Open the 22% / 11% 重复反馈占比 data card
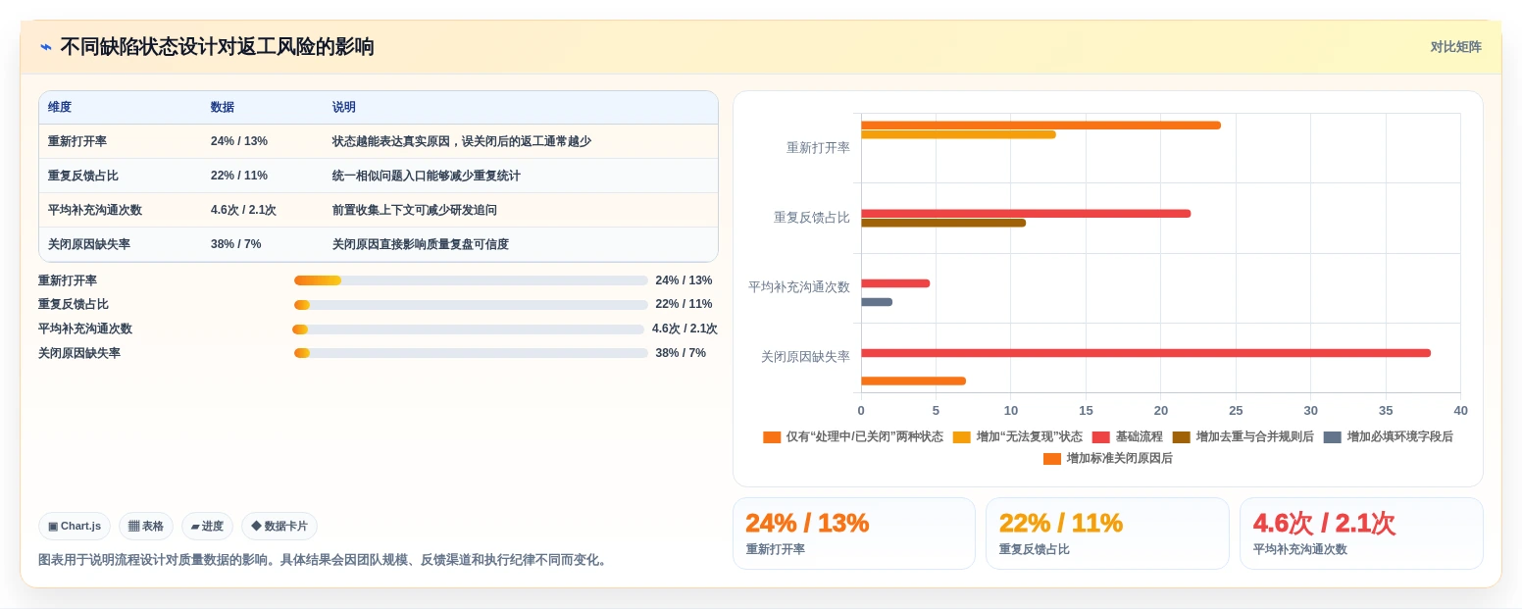This screenshot has height=609, width=1522. (1107, 533)
